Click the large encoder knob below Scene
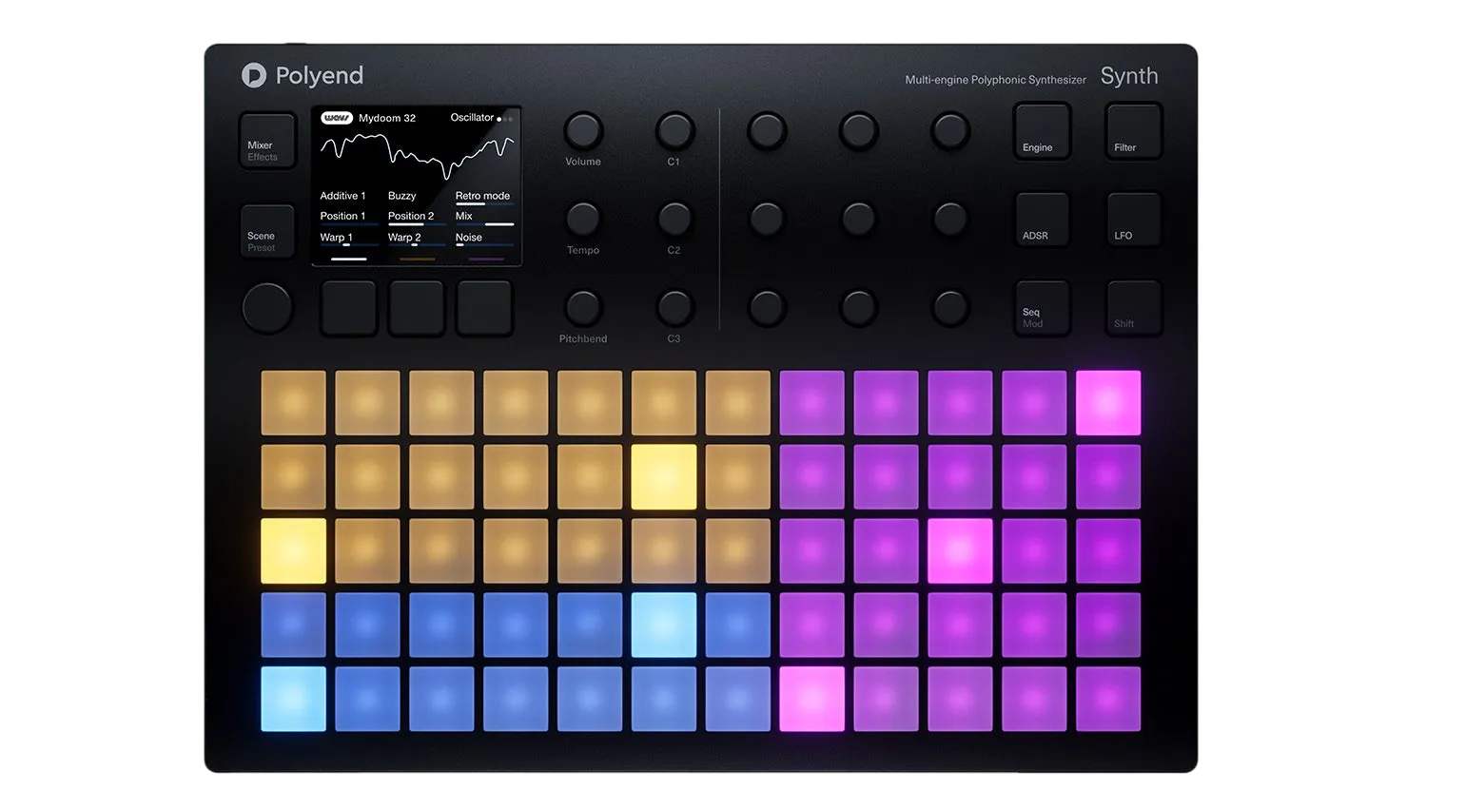The width and height of the screenshot is (1465, 808). 267,307
